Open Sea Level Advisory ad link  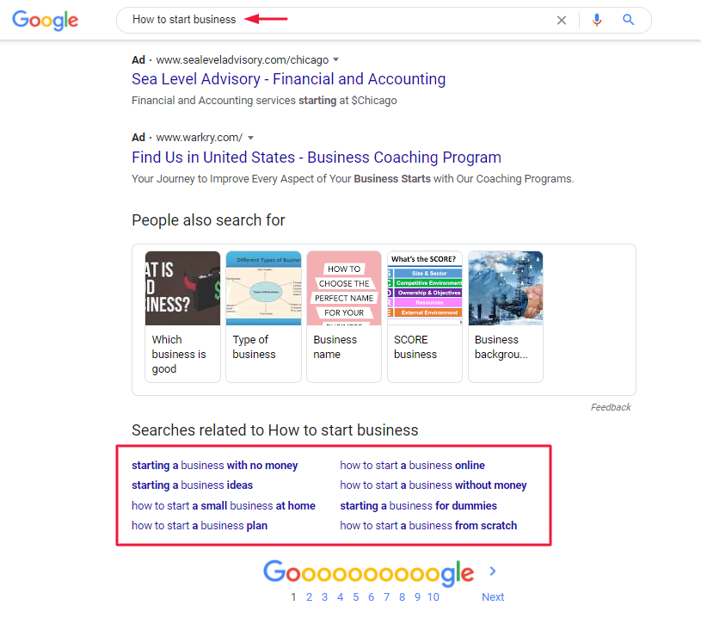pyautogui.click(x=288, y=79)
